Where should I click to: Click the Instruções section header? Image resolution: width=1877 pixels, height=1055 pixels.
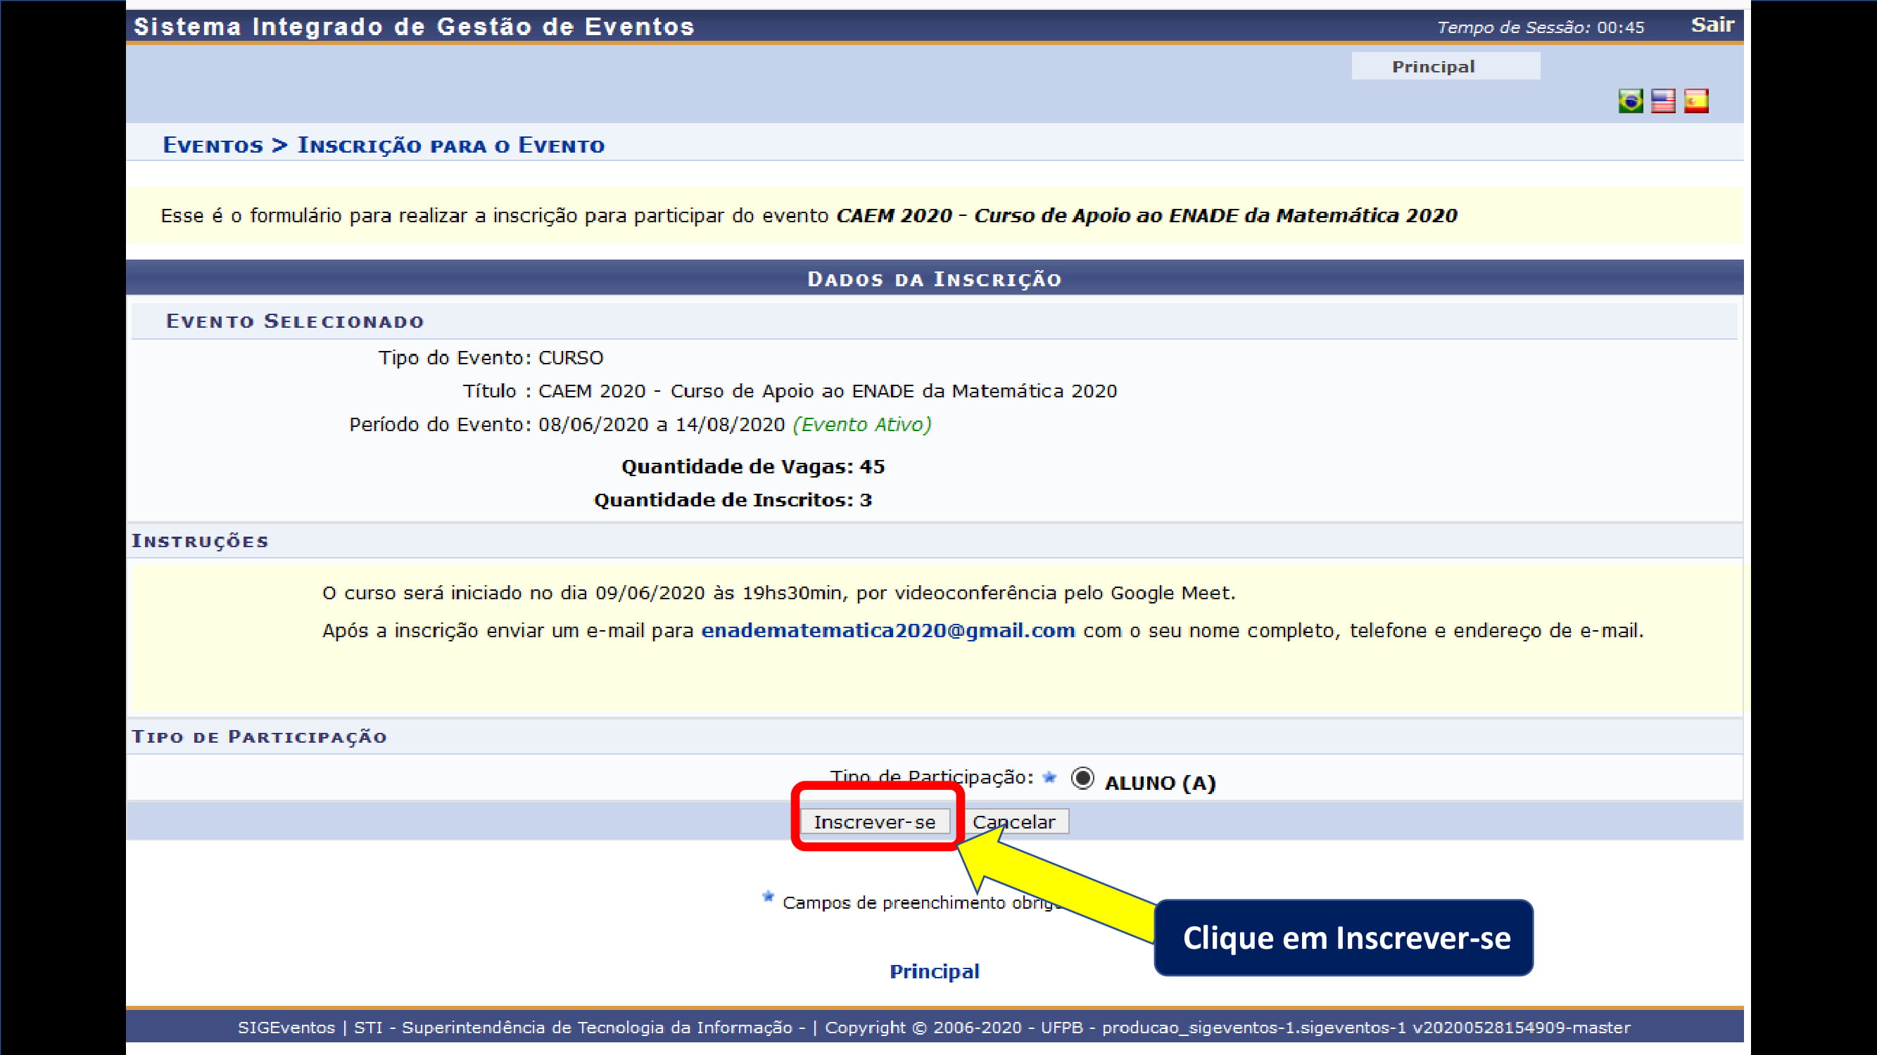200,540
